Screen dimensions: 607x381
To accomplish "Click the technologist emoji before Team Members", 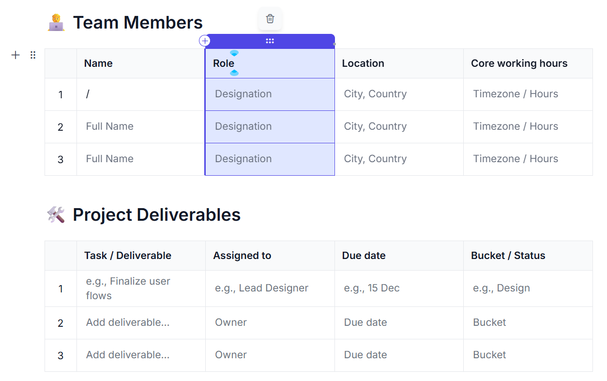I will pos(55,22).
